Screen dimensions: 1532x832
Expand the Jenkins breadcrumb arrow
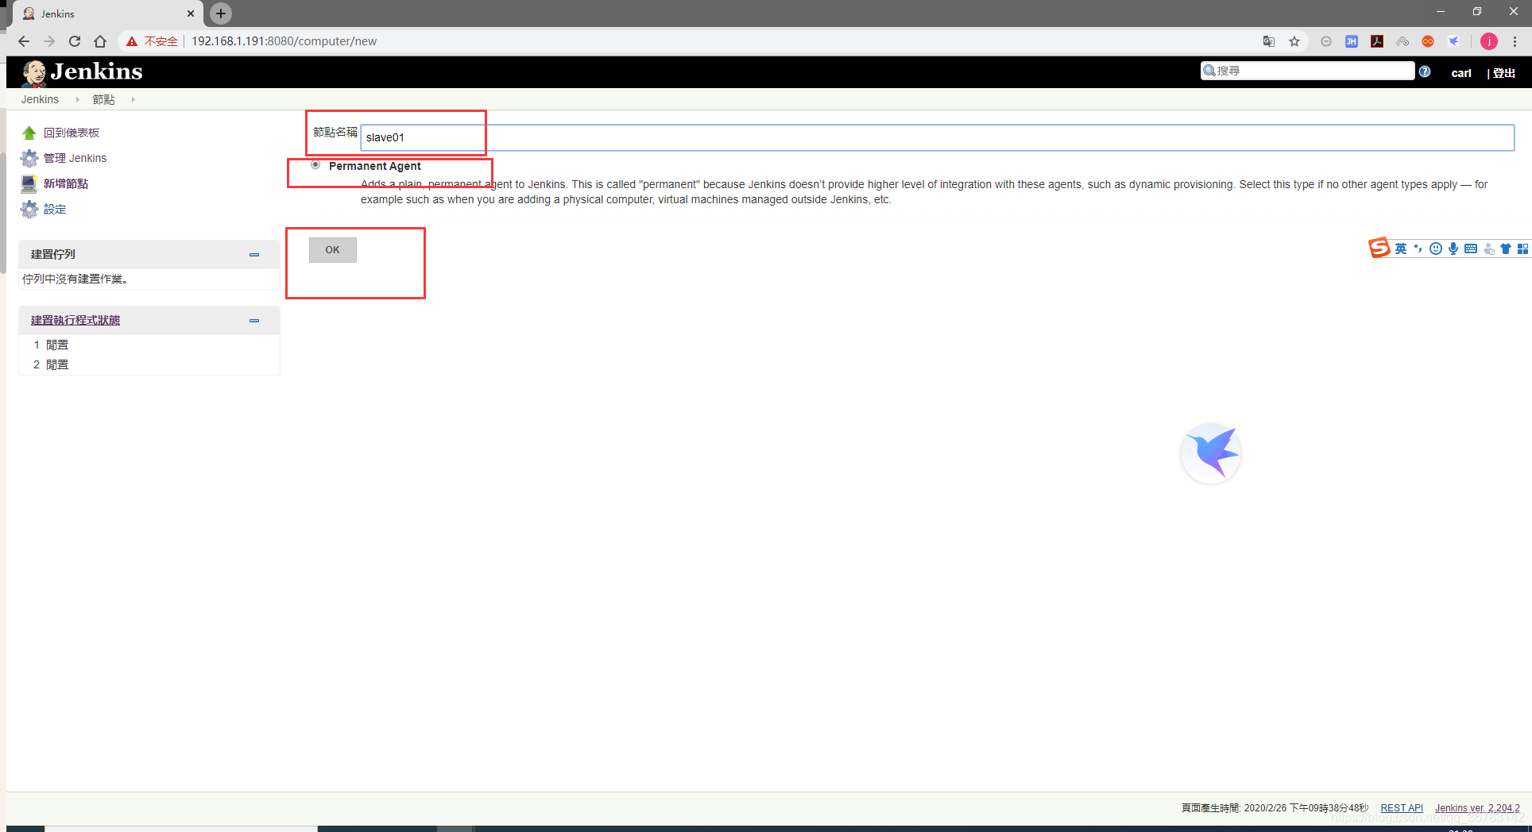click(x=77, y=100)
